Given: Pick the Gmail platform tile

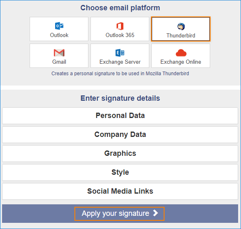Looking at the screenshot, I should click(59, 56).
